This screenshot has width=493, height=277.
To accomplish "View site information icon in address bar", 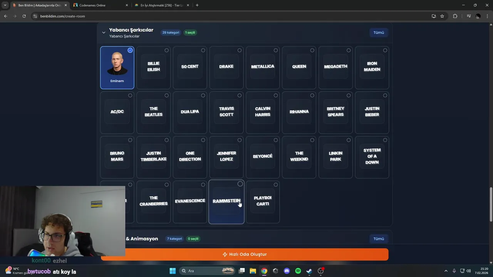I will pyautogui.click(x=35, y=16).
